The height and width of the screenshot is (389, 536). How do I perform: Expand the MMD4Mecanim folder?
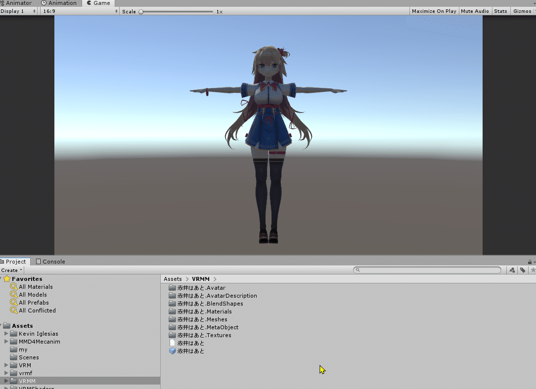6,341
